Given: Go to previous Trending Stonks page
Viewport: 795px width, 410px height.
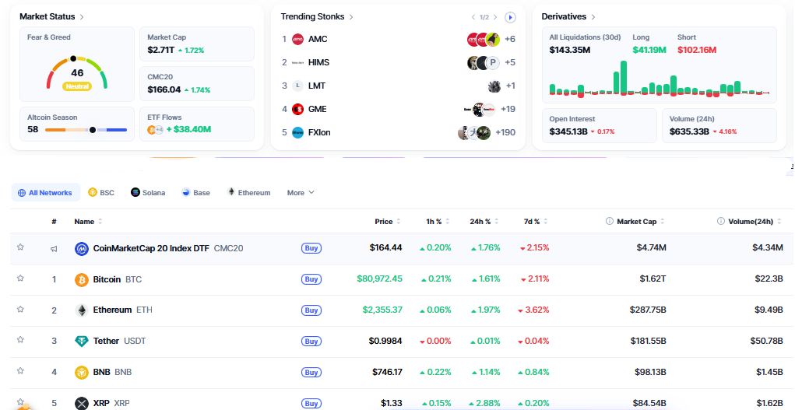Looking at the screenshot, I should click(473, 17).
